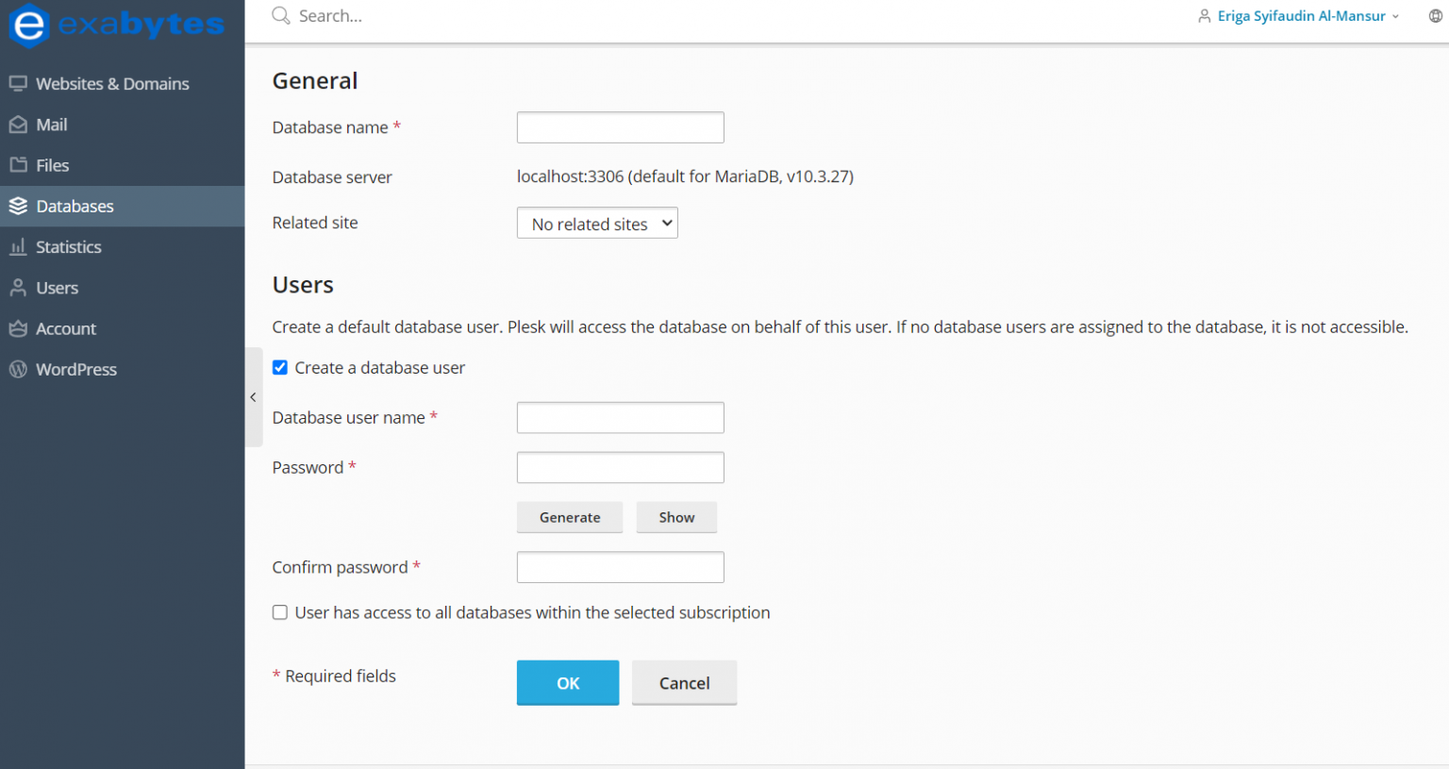Collapse the sidebar with the arrow handle
The image size is (1449, 769).
pos(253,397)
